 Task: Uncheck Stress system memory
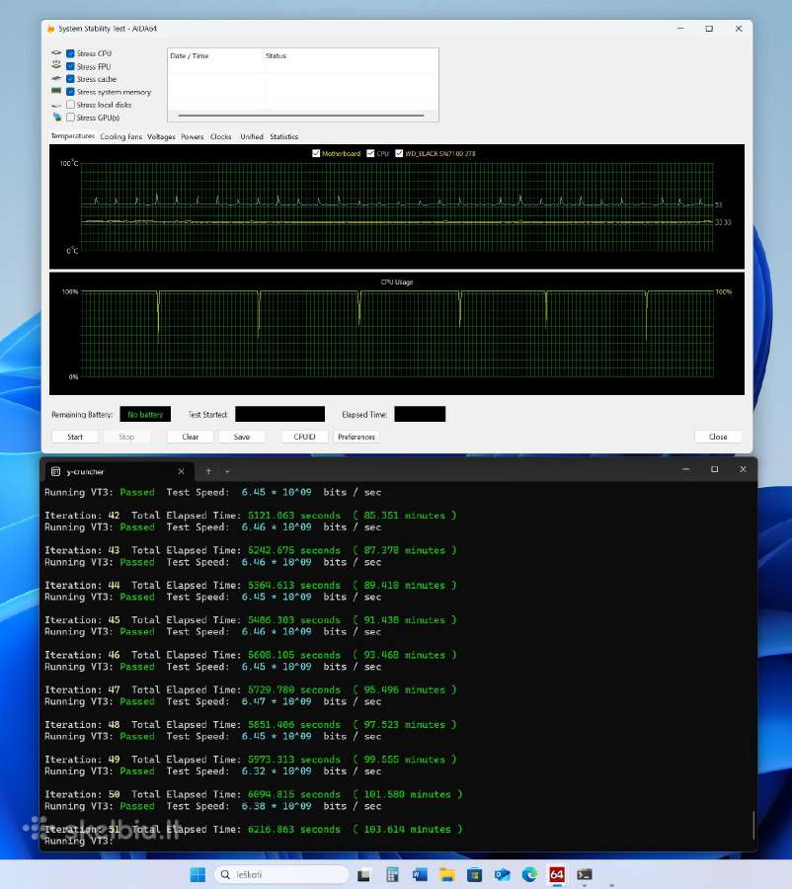coord(70,92)
